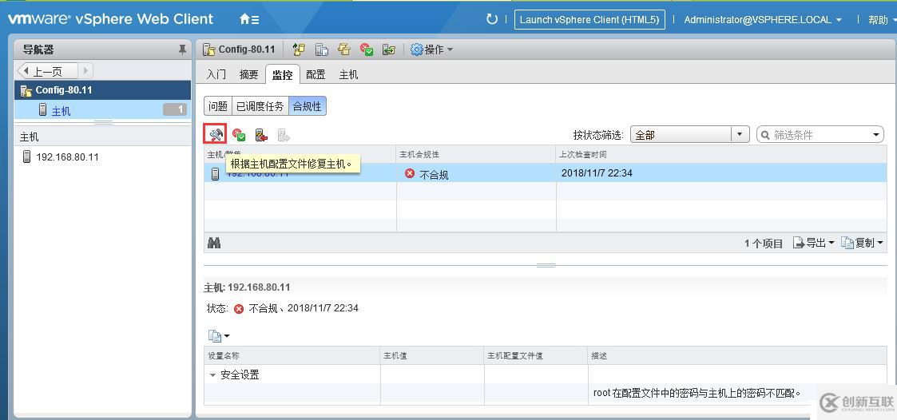Click profile icon with green up arrow near Config-80.11
Viewport: 897px width, 420px height.
click(299, 50)
